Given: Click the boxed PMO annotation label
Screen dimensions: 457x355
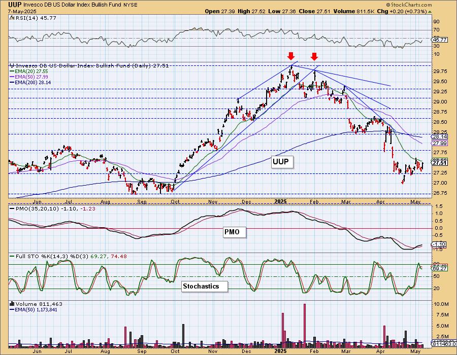Looking at the screenshot, I should click(234, 232).
